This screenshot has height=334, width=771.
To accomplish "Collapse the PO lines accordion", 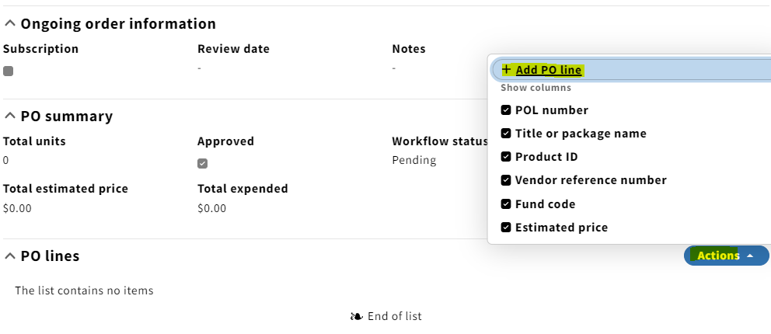I will point(10,256).
